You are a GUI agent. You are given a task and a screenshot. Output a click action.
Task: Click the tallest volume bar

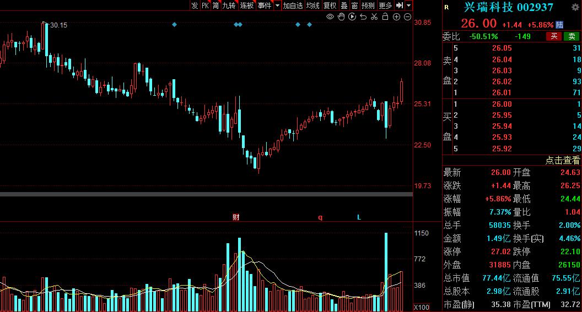click(386, 272)
